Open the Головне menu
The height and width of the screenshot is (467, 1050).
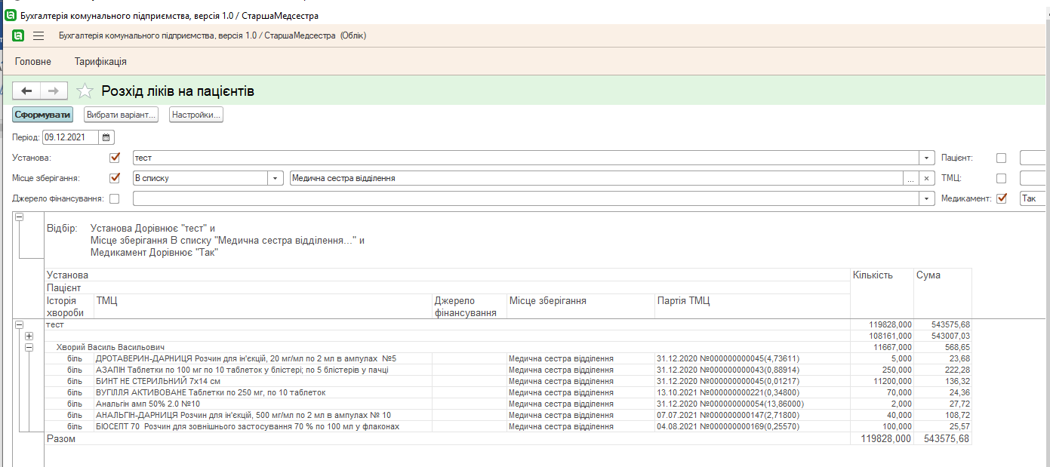click(33, 62)
